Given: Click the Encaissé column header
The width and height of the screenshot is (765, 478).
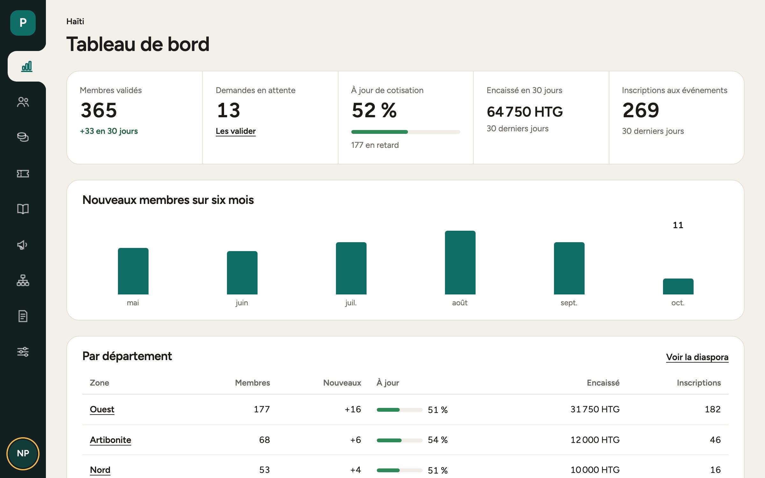Looking at the screenshot, I should click(603, 383).
